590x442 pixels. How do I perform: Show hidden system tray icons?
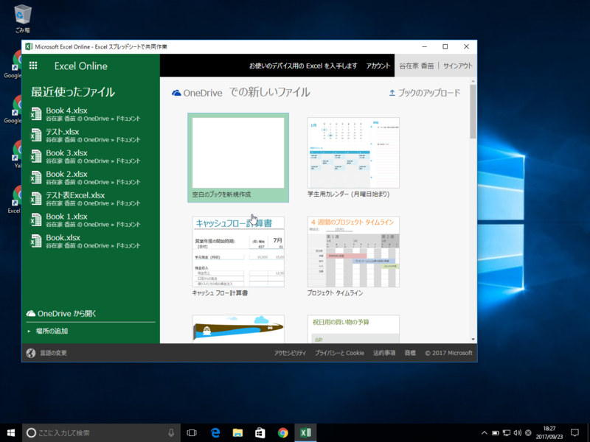click(485, 433)
